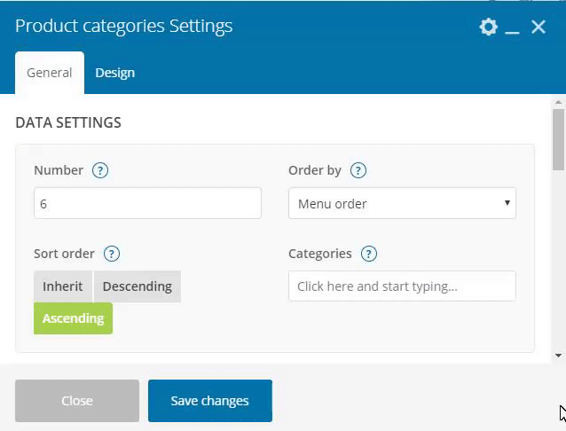Viewport: 566px width, 431px height.
Task: Select Ascending sort order
Action: point(73,318)
